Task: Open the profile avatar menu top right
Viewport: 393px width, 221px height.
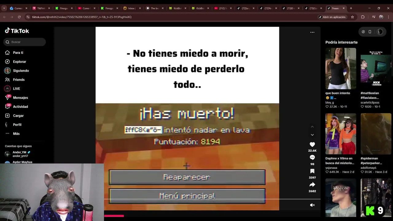Action: 380,32
